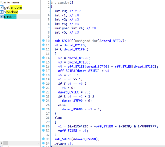Click the function icon next to srandom
165x147 pixels.
point(2,12)
